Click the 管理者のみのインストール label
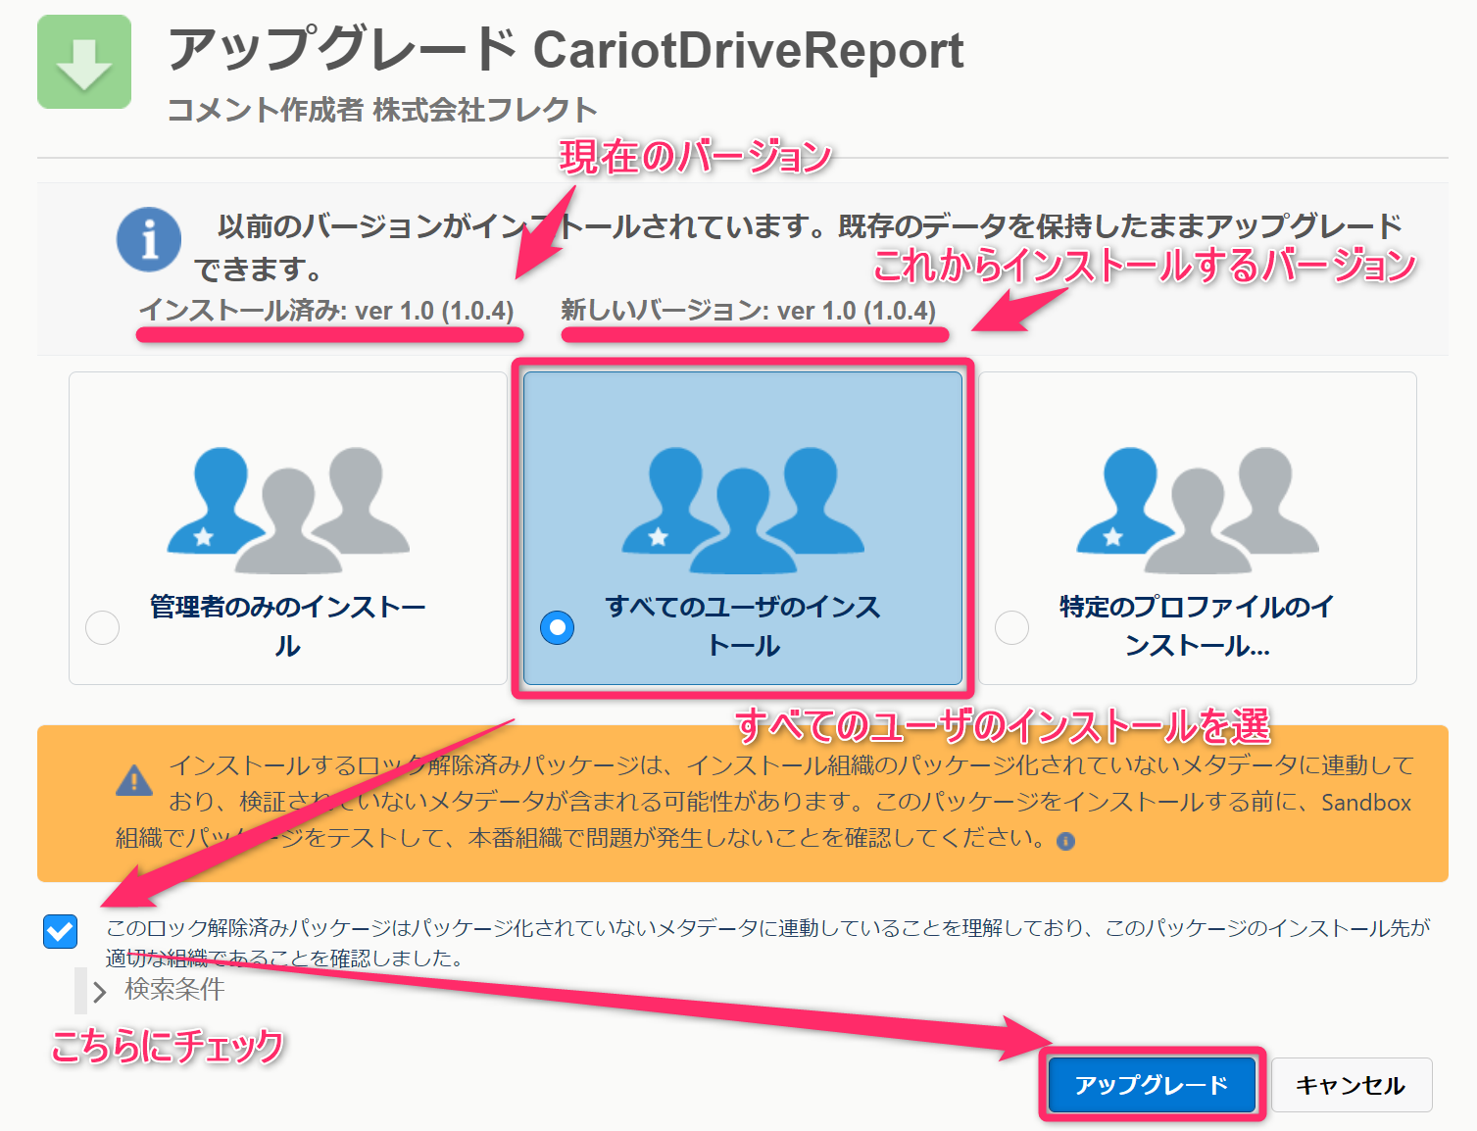The height and width of the screenshot is (1131, 1477). click(287, 626)
